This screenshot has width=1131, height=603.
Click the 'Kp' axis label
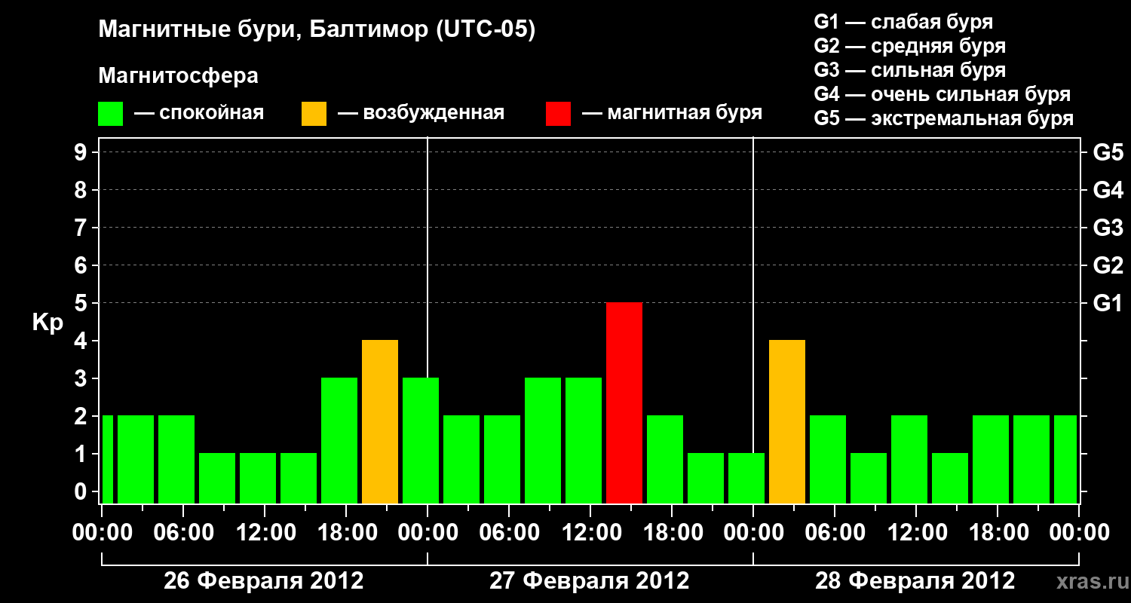tap(48, 323)
